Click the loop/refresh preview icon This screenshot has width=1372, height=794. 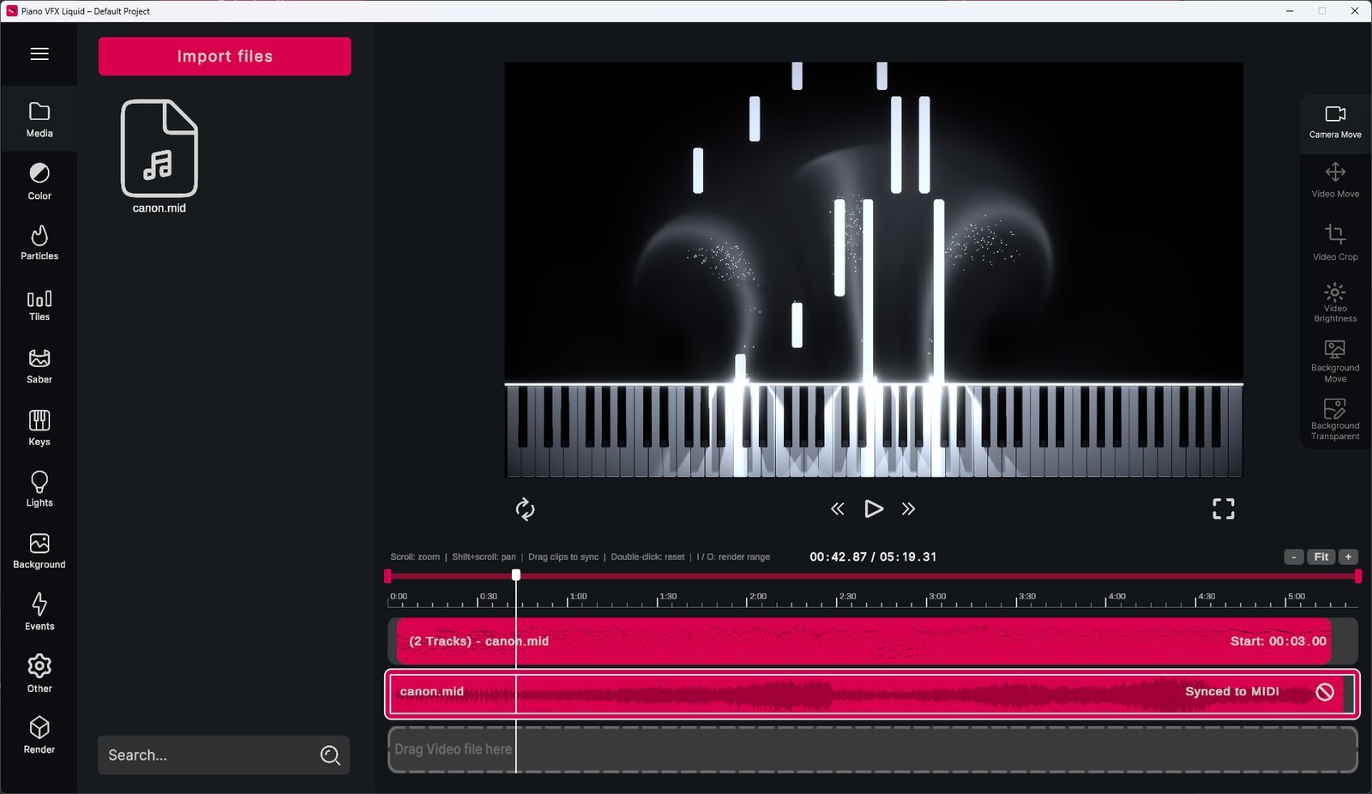pos(525,509)
